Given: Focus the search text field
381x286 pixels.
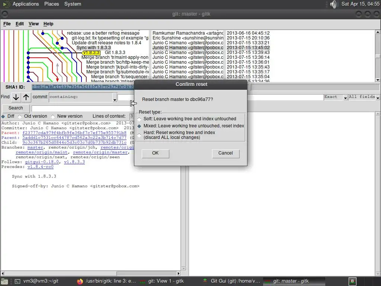Looking at the screenshot, I should 83,108.
